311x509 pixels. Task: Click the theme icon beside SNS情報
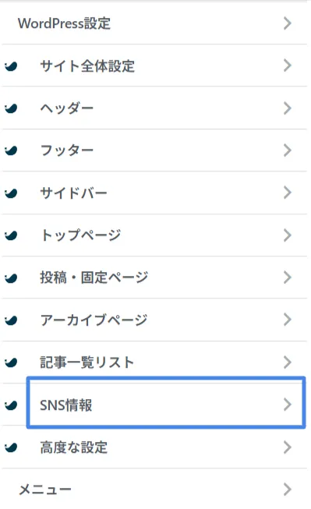[x=11, y=405]
